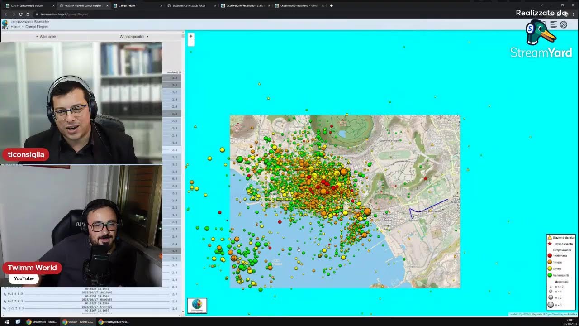
Task: Open the Task View taskbar icon
Action: pyautogui.click(x=18, y=322)
